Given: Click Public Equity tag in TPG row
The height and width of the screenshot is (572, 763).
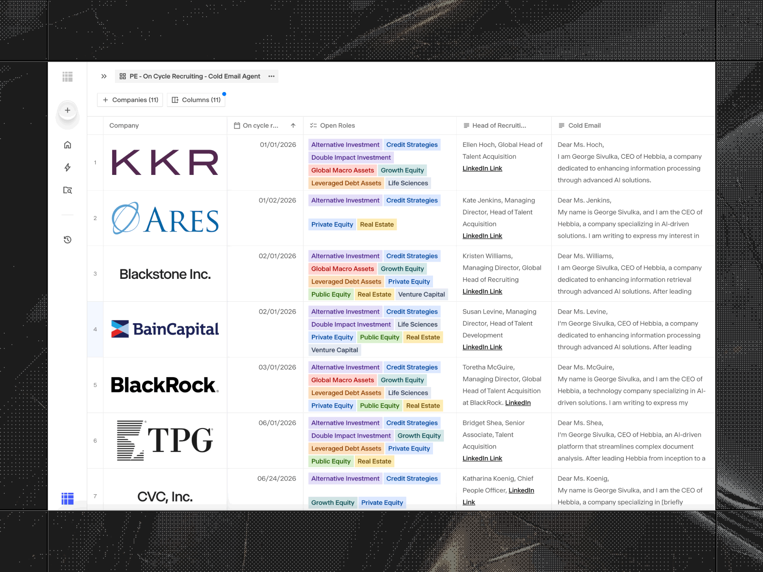Looking at the screenshot, I should (331, 461).
